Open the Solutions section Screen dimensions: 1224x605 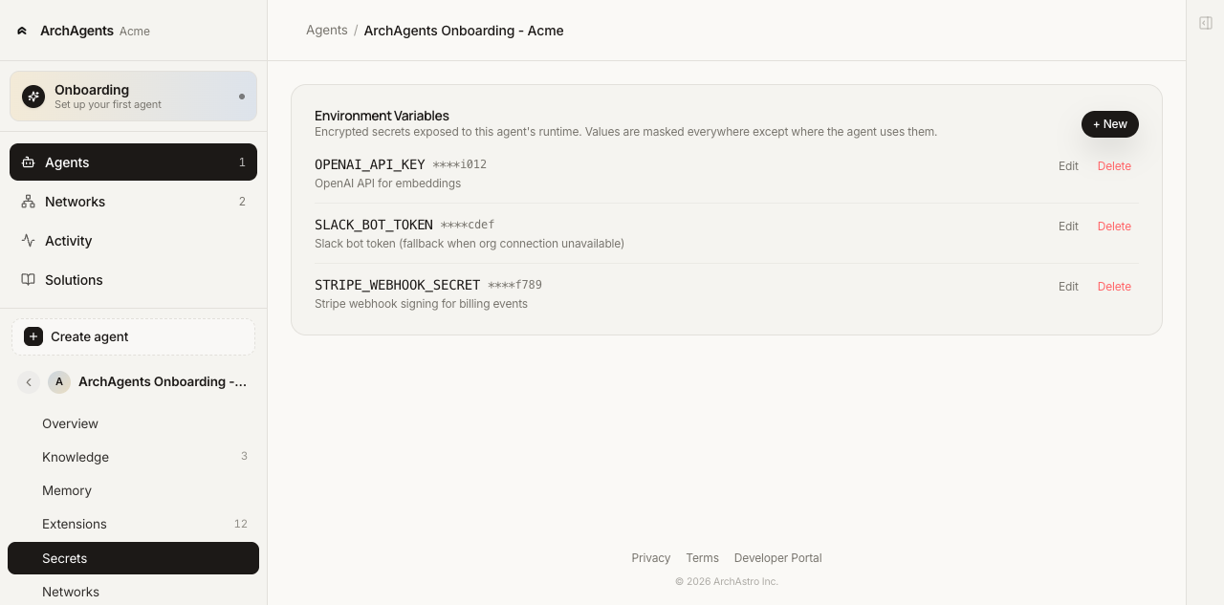click(133, 280)
